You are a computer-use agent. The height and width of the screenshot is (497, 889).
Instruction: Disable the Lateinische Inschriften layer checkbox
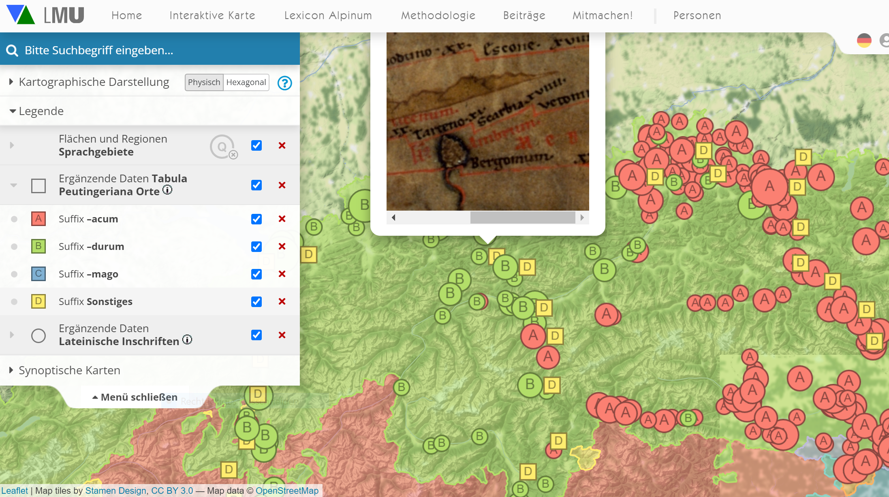256,335
